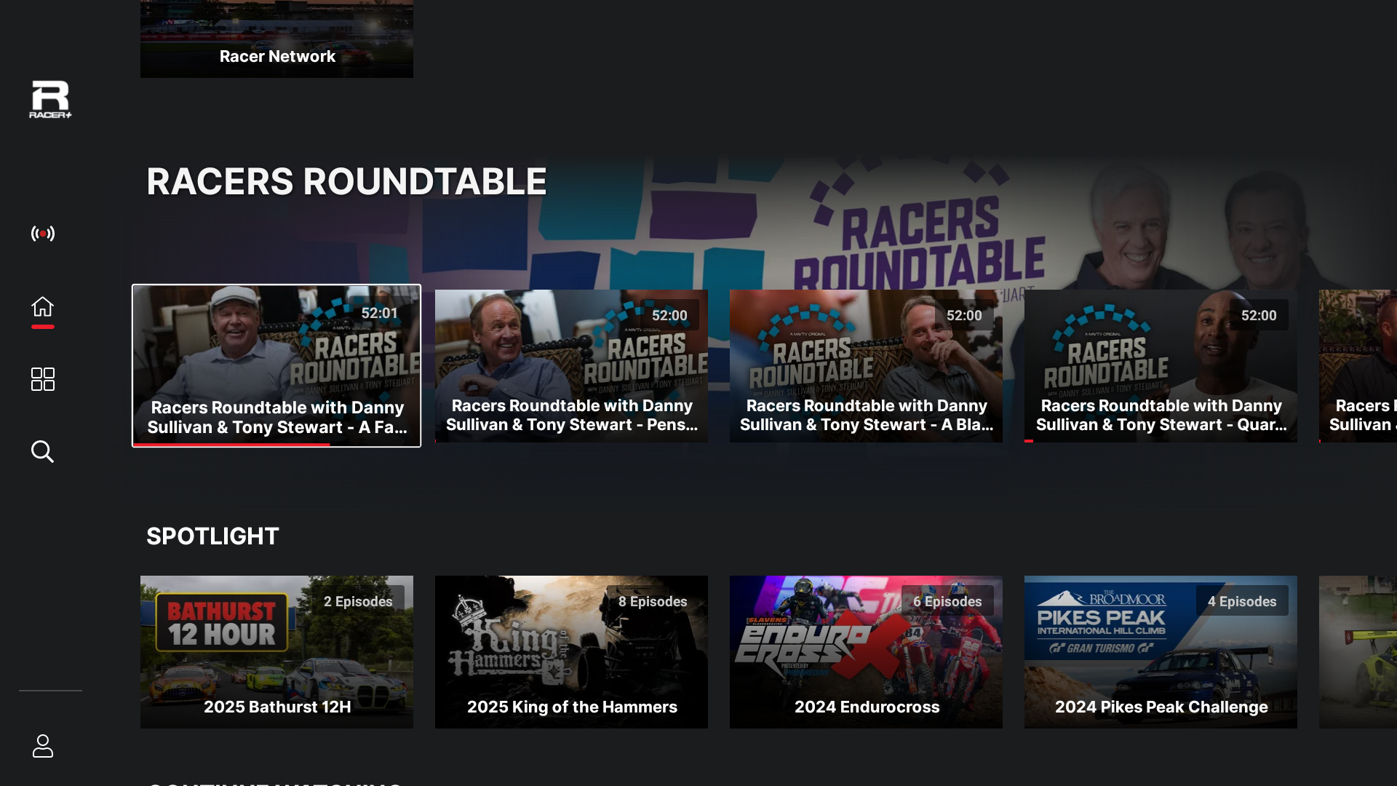
Task: Open 2024 Pikes Peak Challenge series
Action: pyautogui.click(x=1161, y=652)
